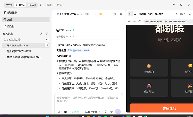Select the 开发多人共识Demo task
Screen dimensions: 193x117
coord(26,45)
